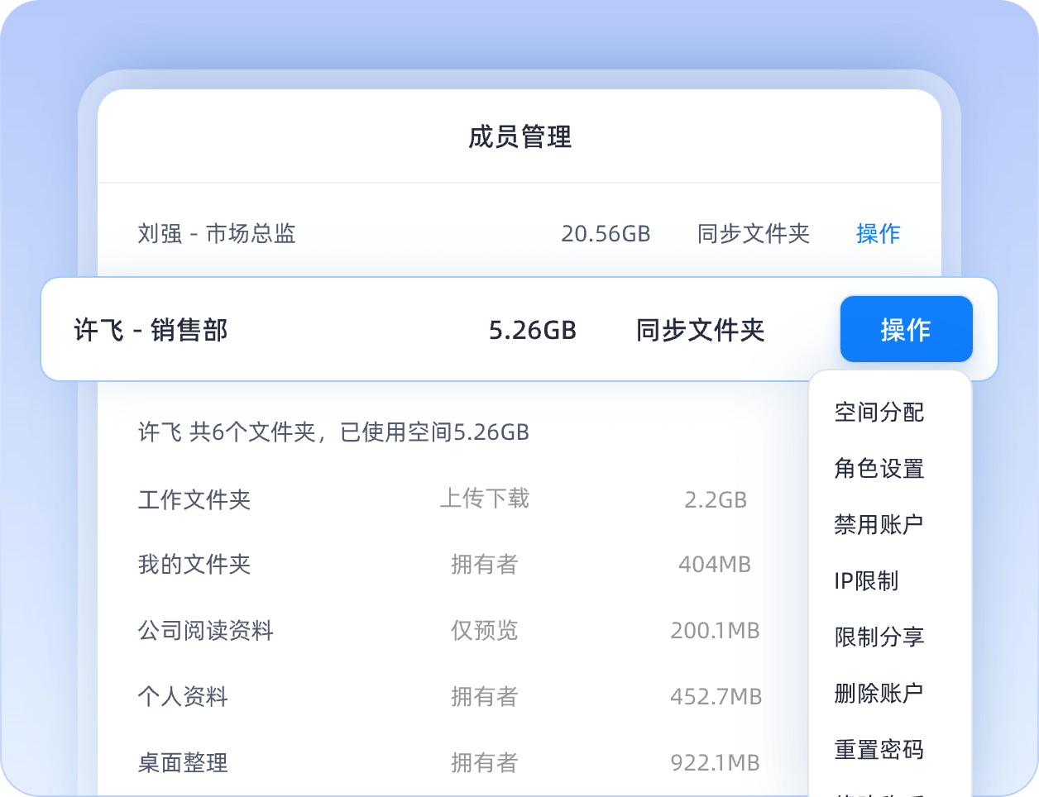Open the 个人资料 folder row
This screenshot has height=797, width=1039.
pyautogui.click(x=183, y=697)
